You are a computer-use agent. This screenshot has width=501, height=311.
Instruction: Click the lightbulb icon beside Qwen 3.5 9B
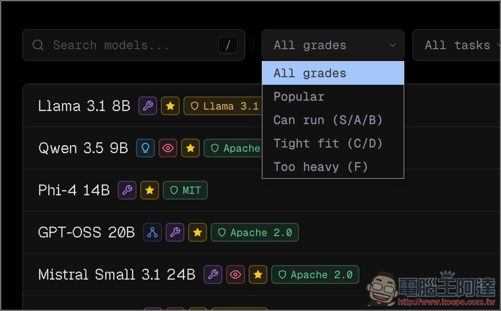tap(145, 148)
